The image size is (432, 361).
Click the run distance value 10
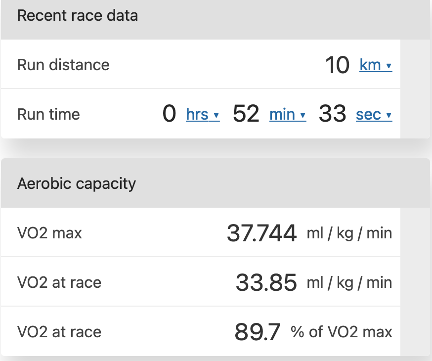(337, 65)
